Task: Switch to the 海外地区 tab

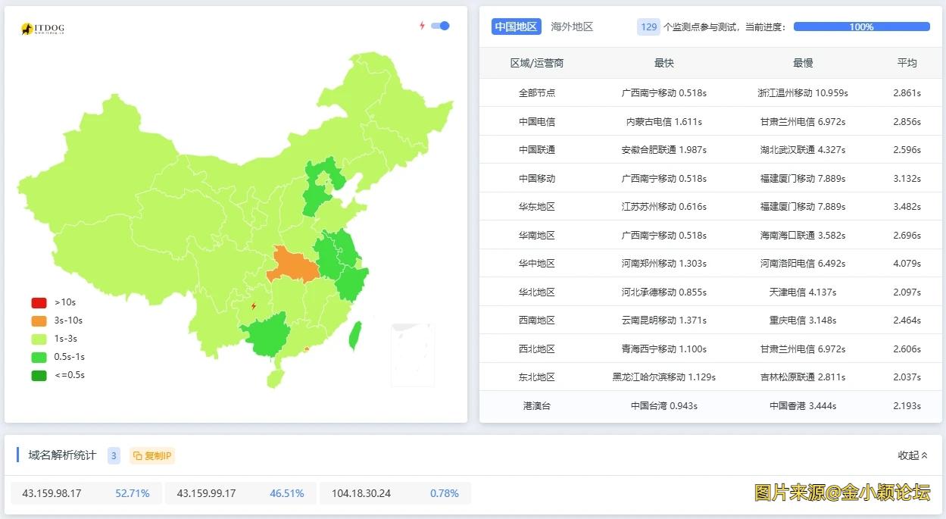Action: (572, 27)
